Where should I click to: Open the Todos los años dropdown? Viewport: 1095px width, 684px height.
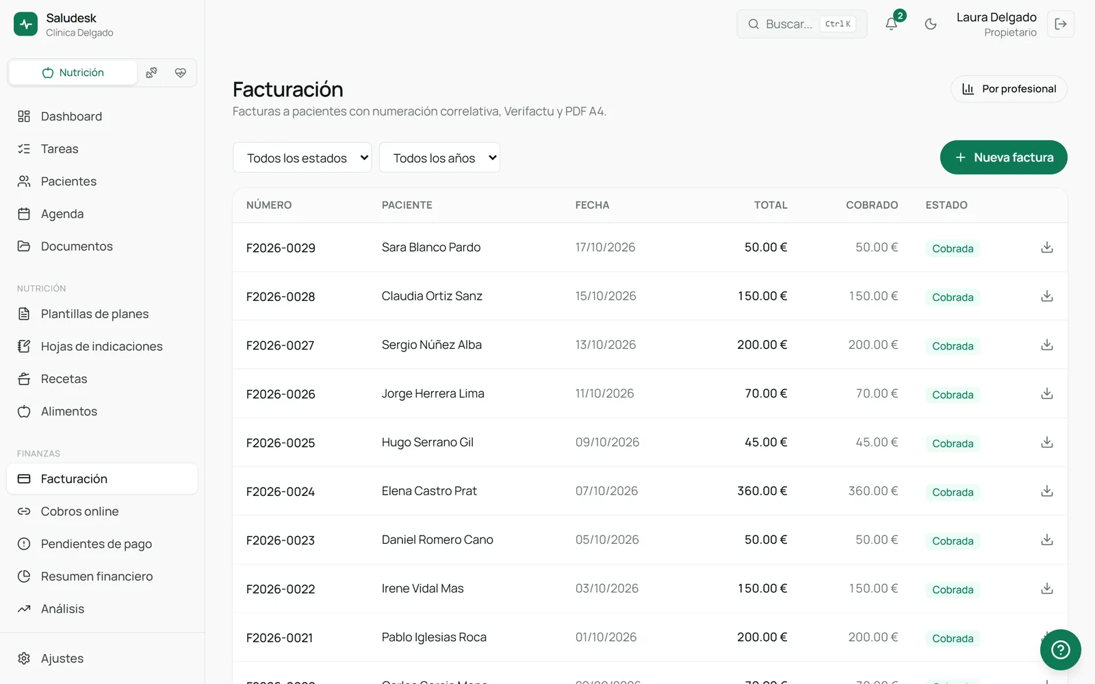coord(439,158)
